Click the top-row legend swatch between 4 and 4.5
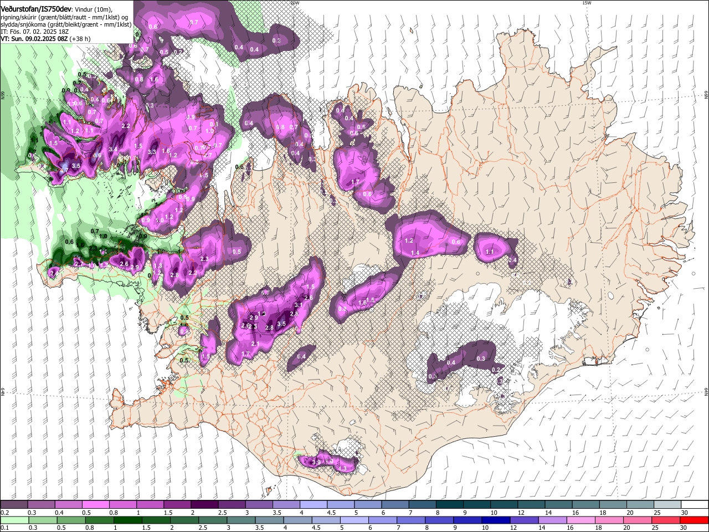The height and width of the screenshot is (532, 709). 314,505
